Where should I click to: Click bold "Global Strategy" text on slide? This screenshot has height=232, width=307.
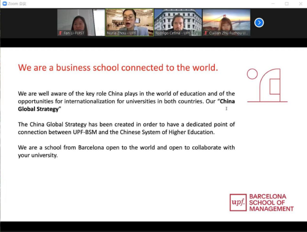coord(38,109)
